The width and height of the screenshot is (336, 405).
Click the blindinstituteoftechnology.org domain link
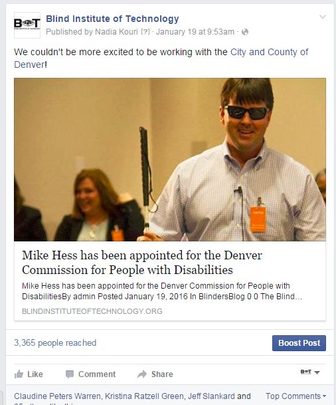(92, 311)
